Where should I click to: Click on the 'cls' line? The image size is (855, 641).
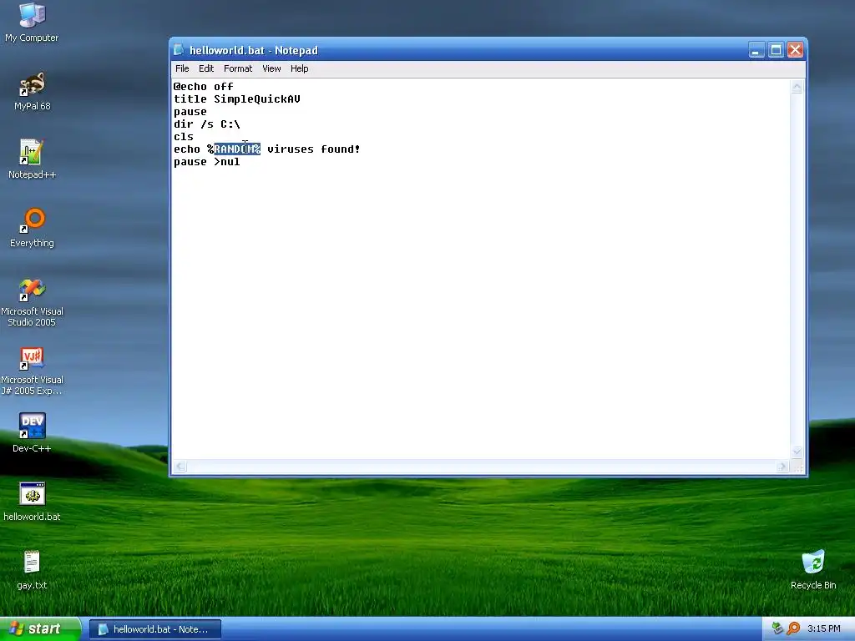pyautogui.click(x=183, y=137)
